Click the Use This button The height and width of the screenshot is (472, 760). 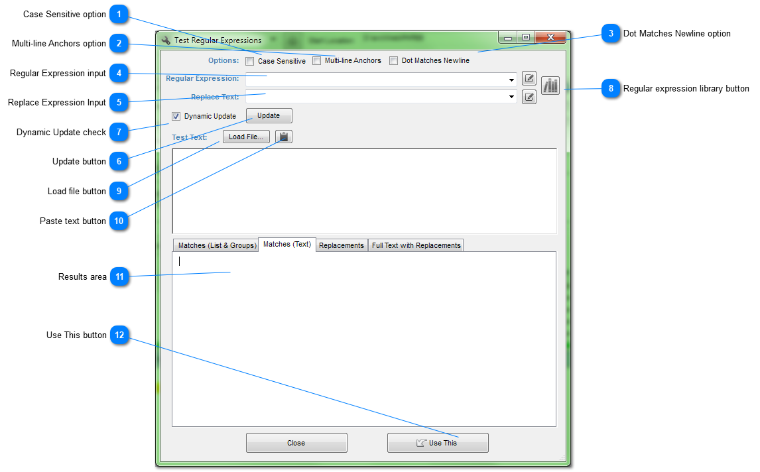click(438, 442)
